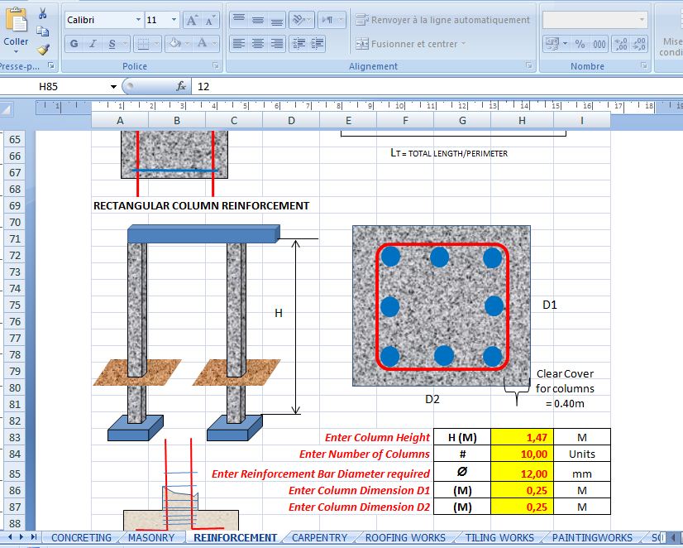Click the Ajouter une décimale icon
Viewport: 683px width, 548px height.
point(621,44)
